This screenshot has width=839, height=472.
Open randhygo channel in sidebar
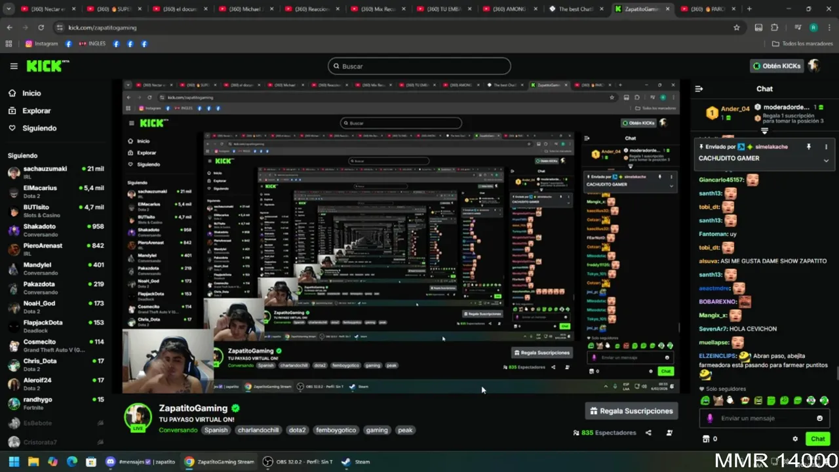click(x=56, y=403)
